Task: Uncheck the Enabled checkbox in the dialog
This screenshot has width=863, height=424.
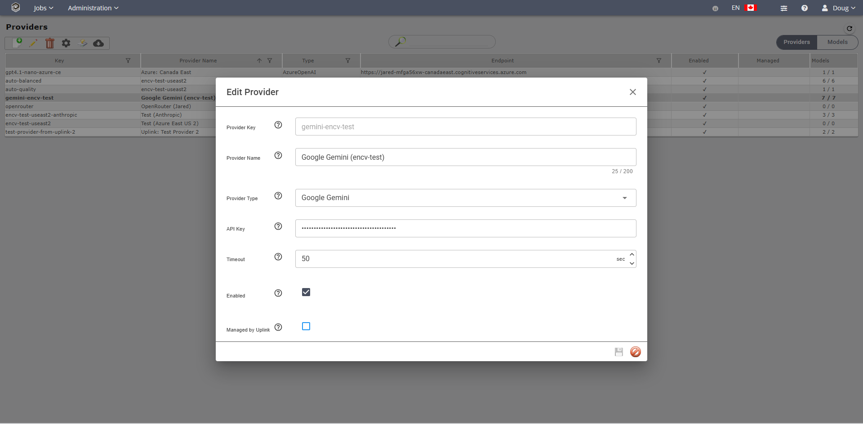Action: [306, 292]
